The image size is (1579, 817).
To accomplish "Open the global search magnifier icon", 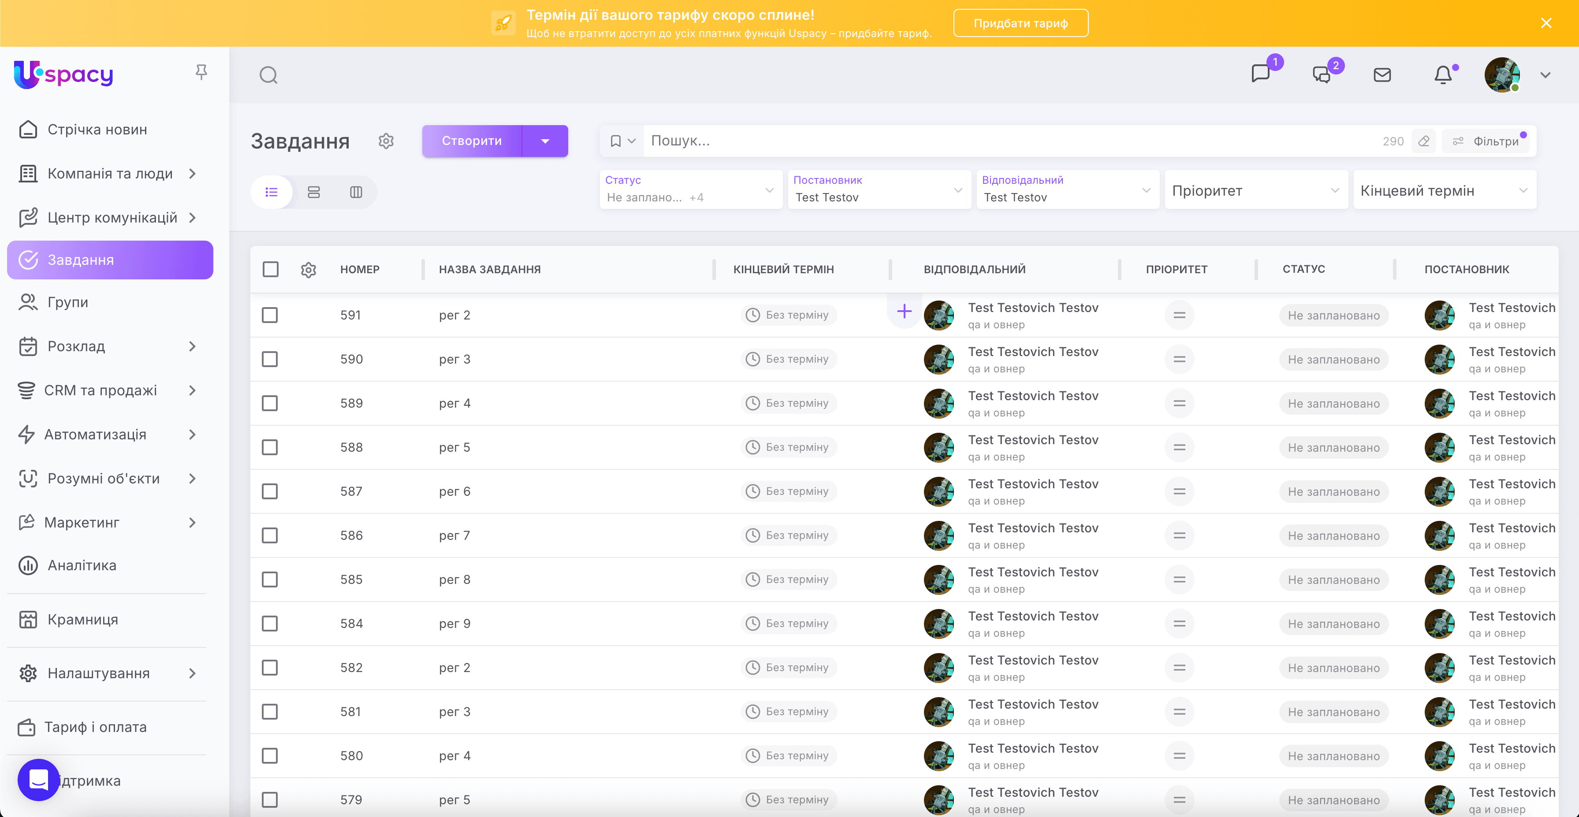I will click(x=268, y=75).
